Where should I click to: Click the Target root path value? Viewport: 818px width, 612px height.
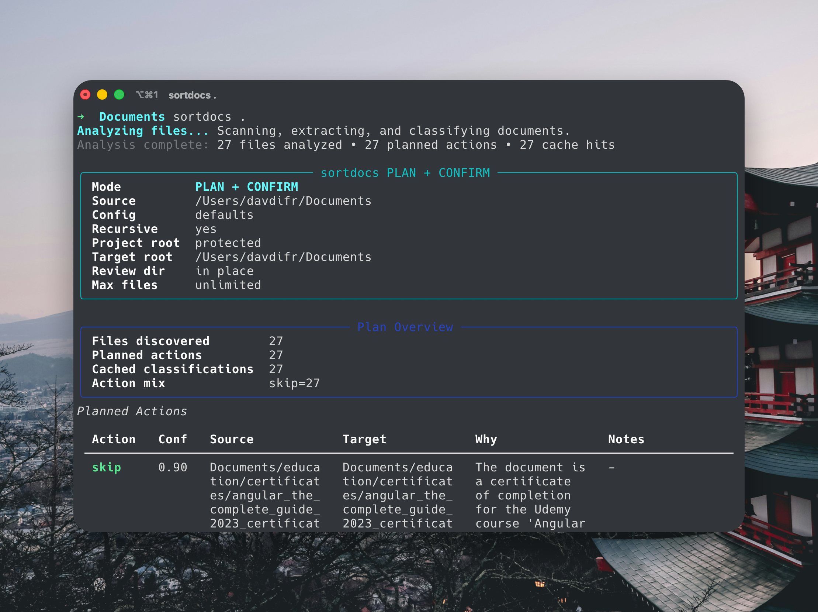(283, 257)
